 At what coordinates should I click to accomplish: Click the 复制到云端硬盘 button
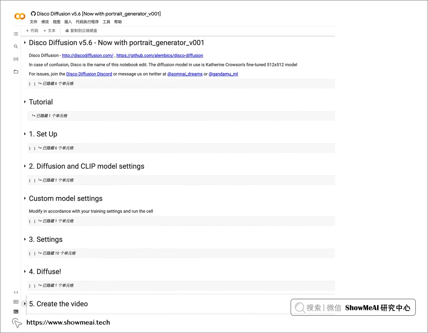point(81,31)
